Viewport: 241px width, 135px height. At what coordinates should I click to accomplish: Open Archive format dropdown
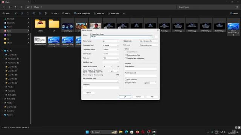tap(111, 41)
